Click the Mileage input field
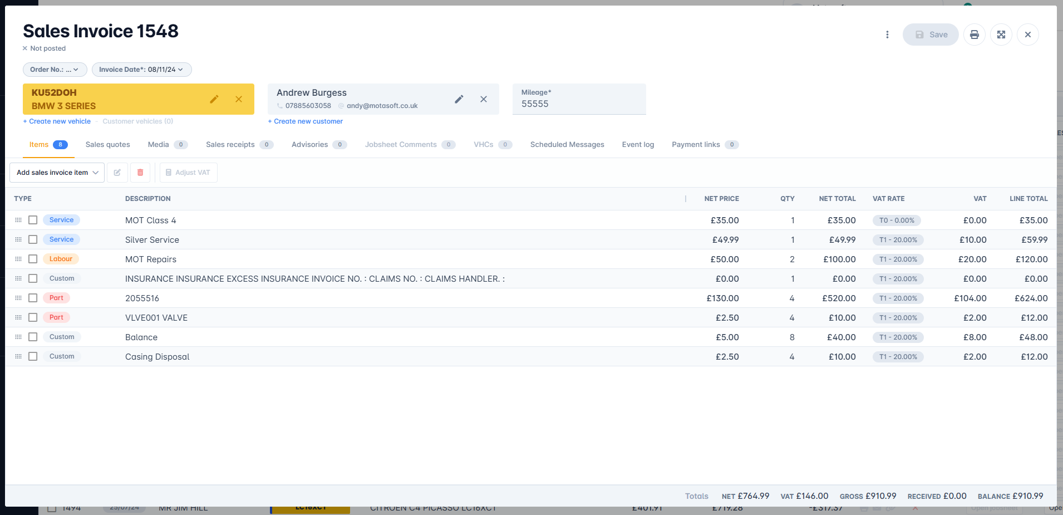This screenshot has width=1063, height=515. click(x=579, y=104)
